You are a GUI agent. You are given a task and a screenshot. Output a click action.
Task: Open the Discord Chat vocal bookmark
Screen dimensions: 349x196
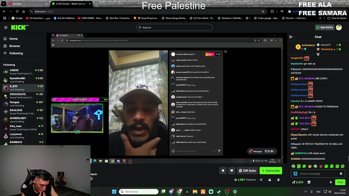coord(294,18)
